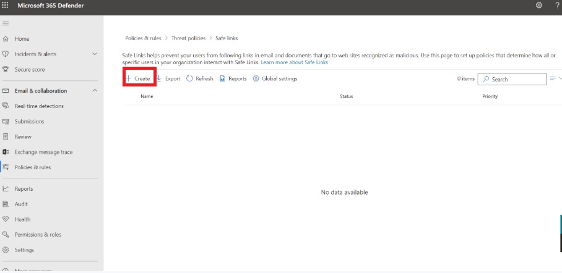
Task: Click the Health heart icon
Action: [x=6, y=219]
